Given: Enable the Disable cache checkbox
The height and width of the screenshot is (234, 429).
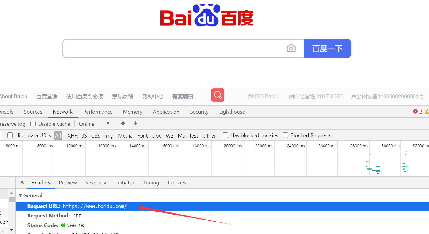Looking at the screenshot, I should [33, 124].
